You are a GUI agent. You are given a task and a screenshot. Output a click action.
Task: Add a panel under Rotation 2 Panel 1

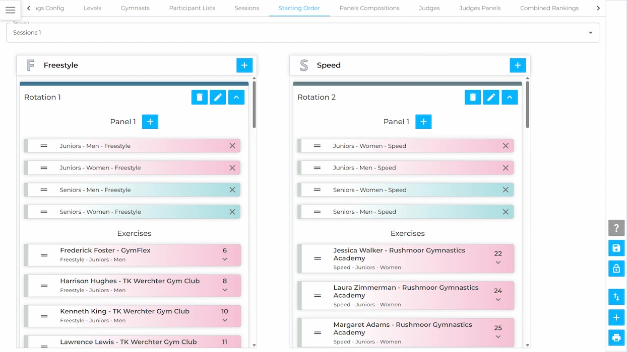423,122
